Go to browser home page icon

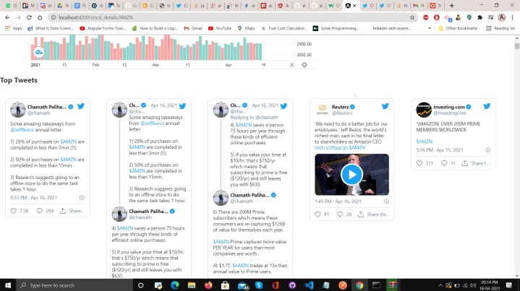(x=40, y=17)
